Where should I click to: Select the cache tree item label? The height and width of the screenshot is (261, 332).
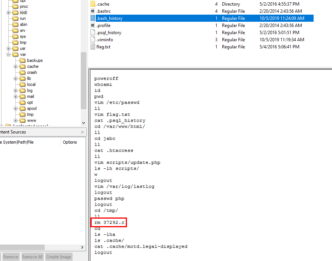point(33,67)
